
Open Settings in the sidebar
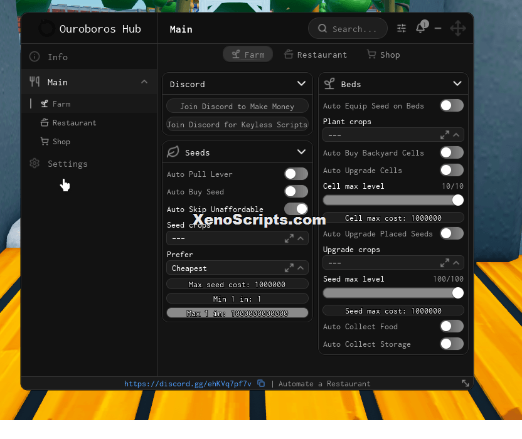pyautogui.click(x=89, y=164)
